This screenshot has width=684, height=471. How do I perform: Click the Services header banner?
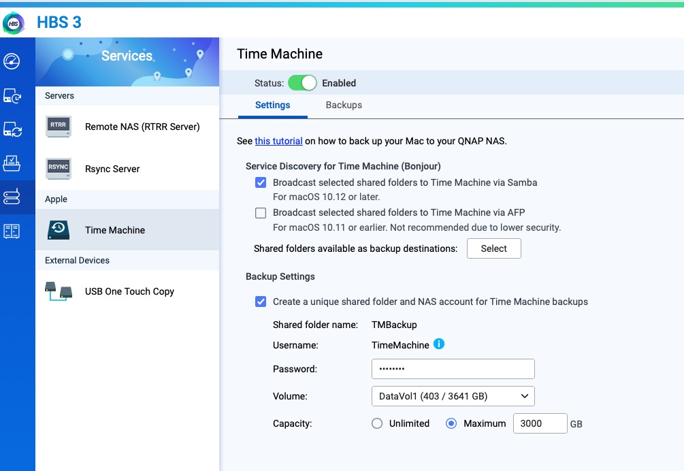click(127, 62)
